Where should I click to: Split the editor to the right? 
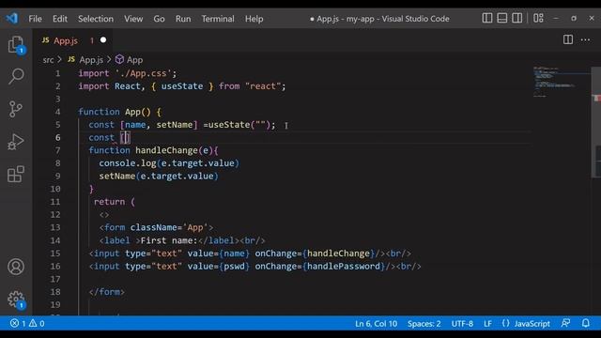tap(568, 39)
